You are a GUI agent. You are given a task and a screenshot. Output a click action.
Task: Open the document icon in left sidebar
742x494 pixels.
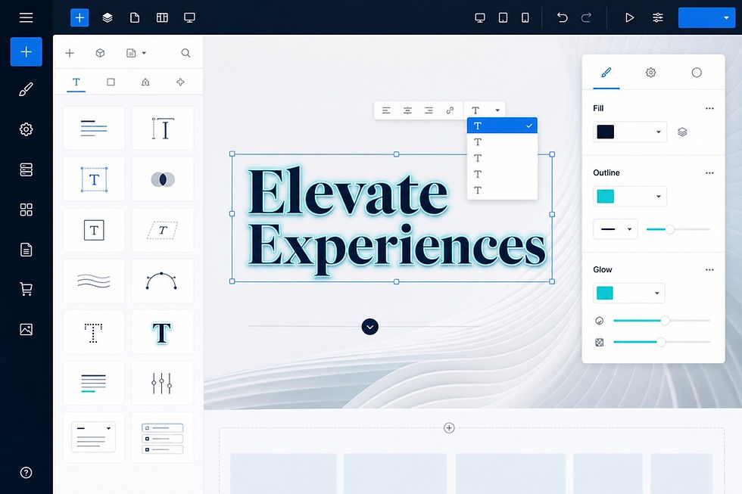tap(26, 249)
